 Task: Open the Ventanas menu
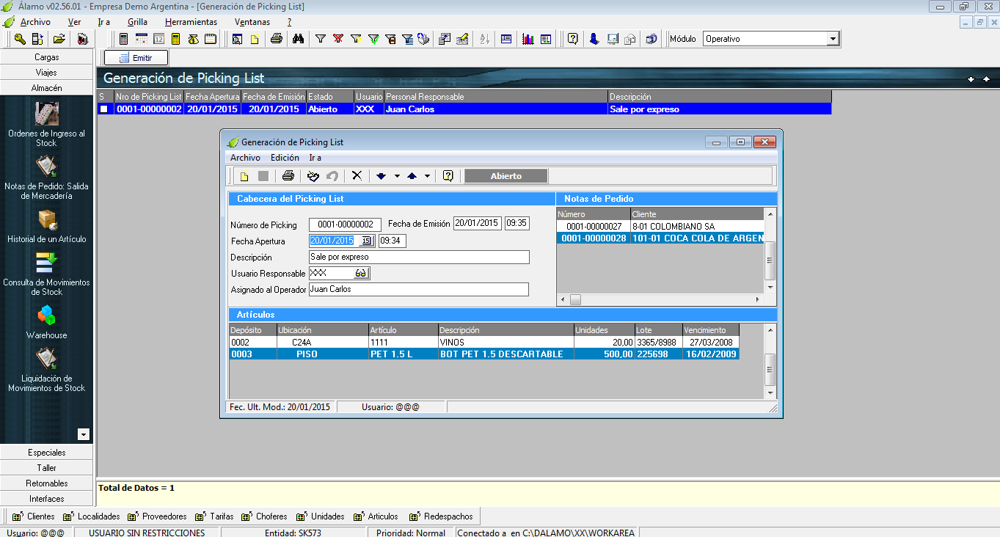pyautogui.click(x=252, y=22)
